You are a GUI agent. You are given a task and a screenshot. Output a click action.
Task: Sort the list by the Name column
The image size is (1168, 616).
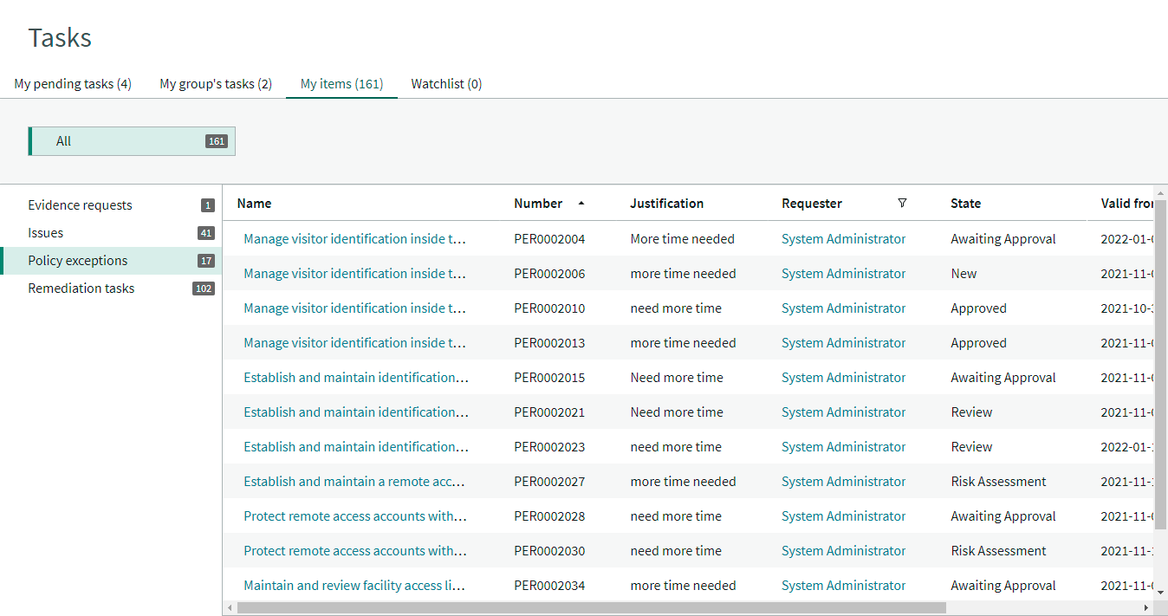click(254, 203)
